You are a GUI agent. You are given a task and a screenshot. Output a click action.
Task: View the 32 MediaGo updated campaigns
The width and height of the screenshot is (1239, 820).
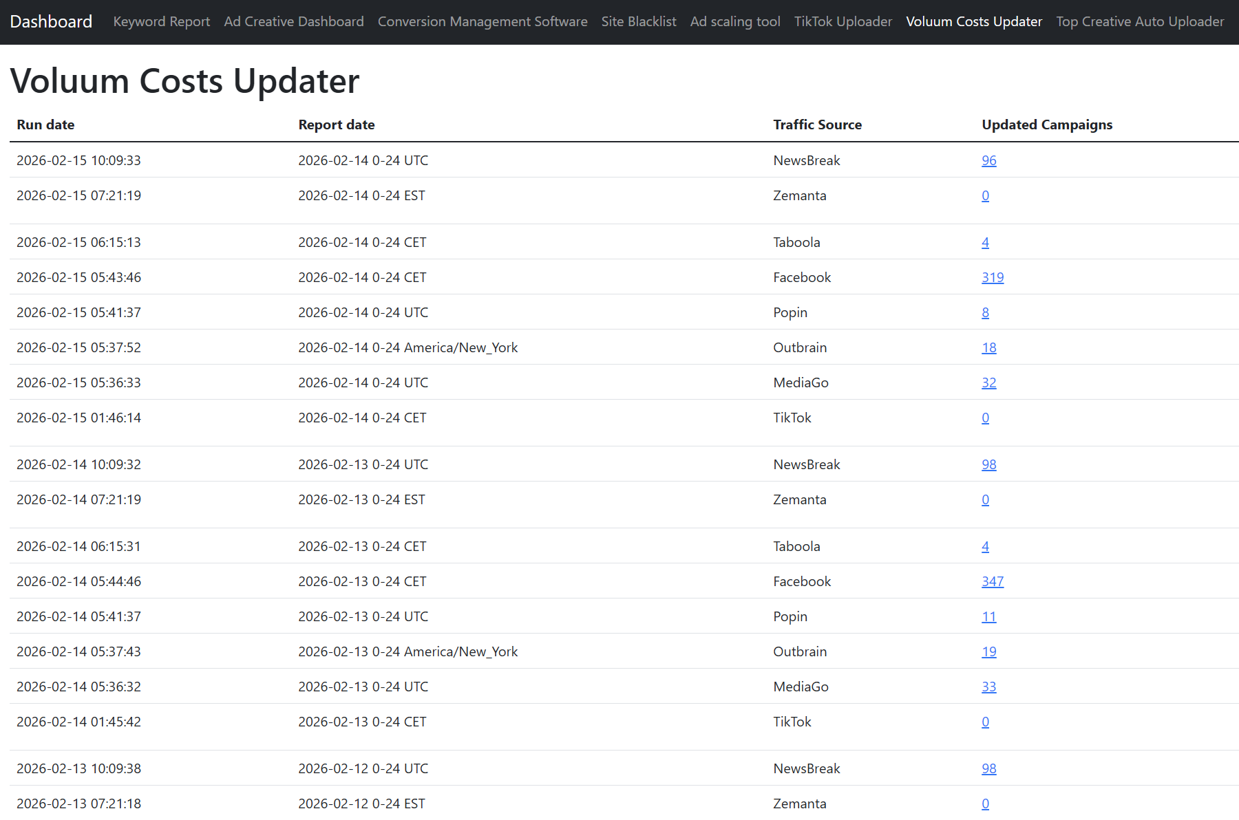pos(989,382)
